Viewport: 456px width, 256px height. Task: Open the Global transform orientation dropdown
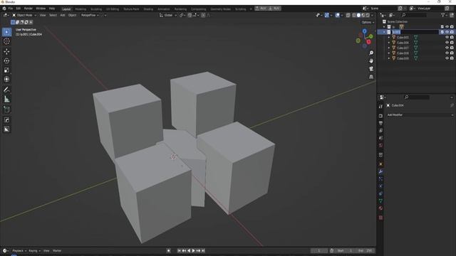click(x=168, y=15)
